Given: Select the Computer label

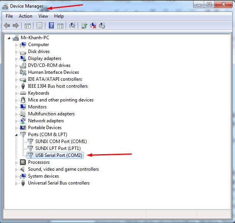Looking at the screenshot, I should point(38,45).
